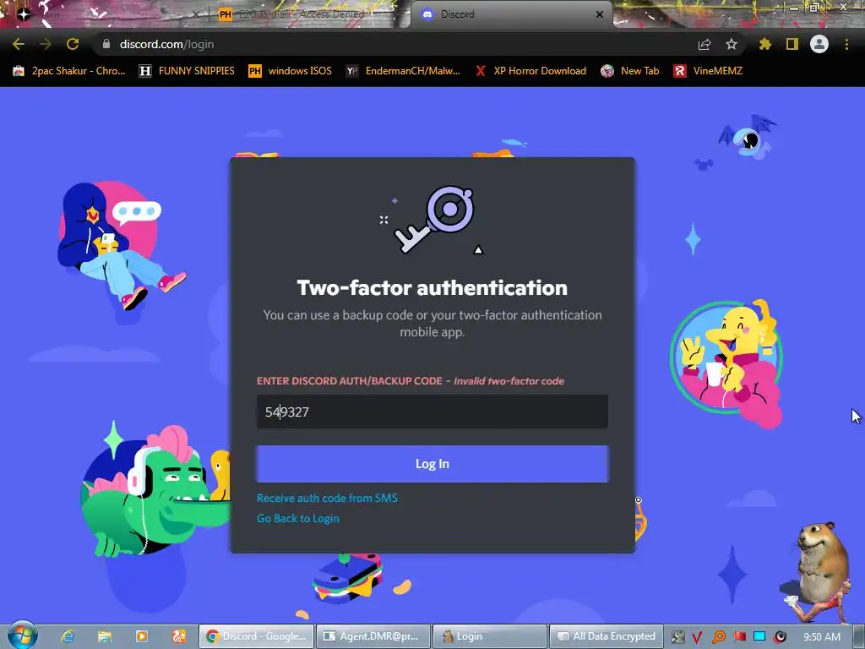Click the red flag tray icon

739,637
